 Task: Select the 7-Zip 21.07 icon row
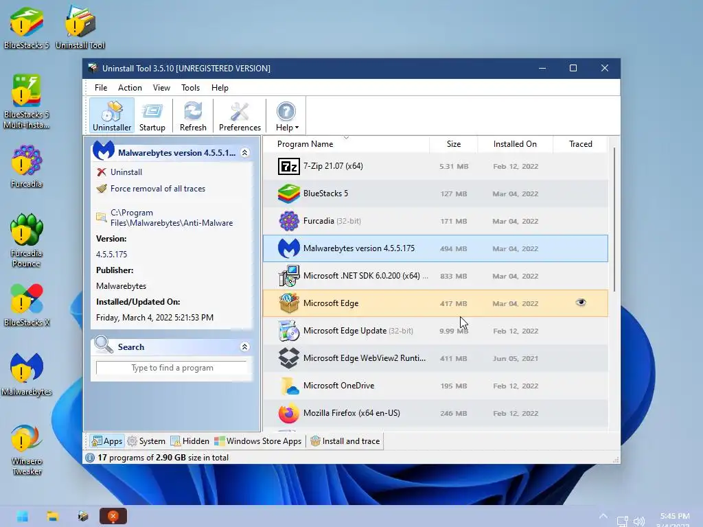pos(289,166)
